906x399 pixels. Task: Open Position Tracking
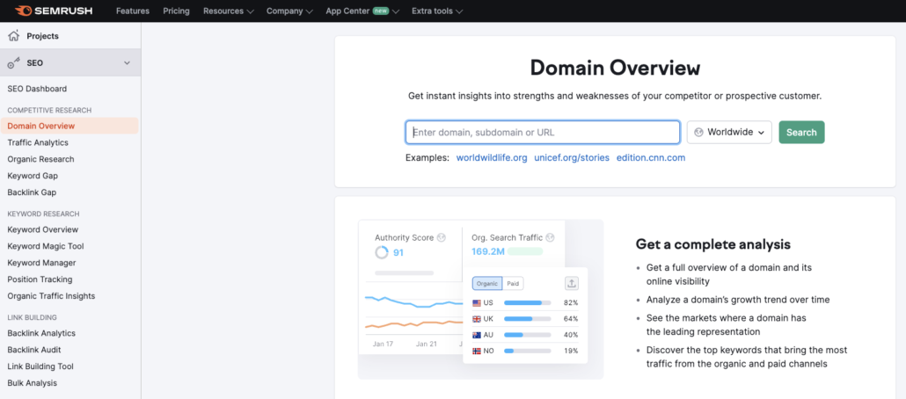pyautogui.click(x=40, y=279)
